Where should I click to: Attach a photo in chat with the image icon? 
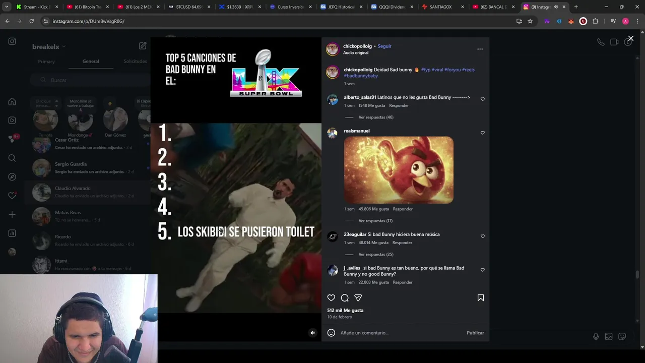609,337
